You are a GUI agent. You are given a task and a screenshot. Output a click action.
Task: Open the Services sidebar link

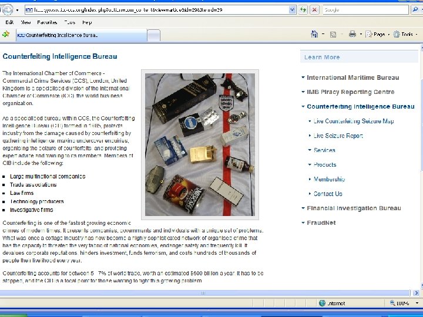click(324, 150)
